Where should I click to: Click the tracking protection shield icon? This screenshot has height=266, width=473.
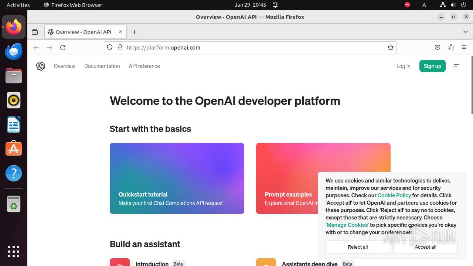coord(110,48)
